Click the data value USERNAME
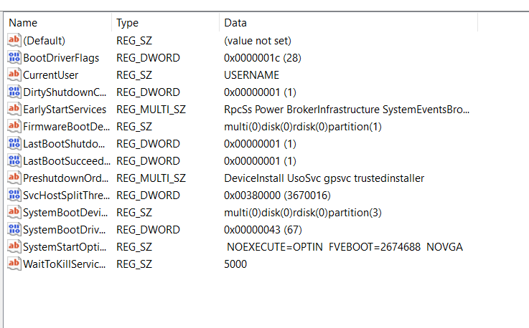This screenshot has width=529, height=328. [x=251, y=75]
